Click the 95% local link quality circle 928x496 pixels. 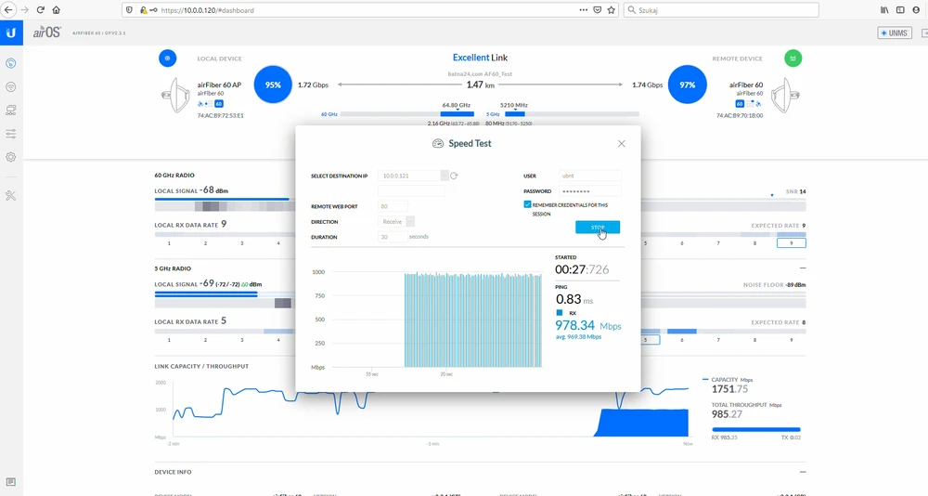pyautogui.click(x=273, y=85)
